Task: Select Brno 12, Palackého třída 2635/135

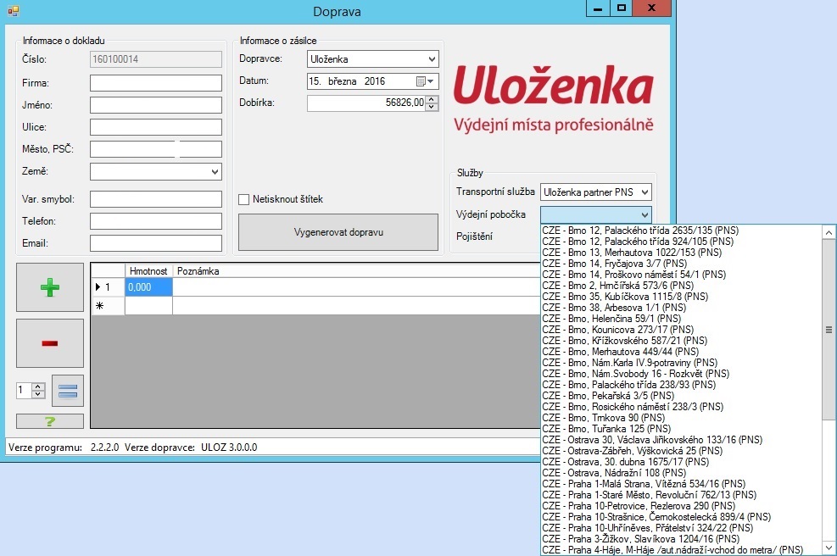Action: (681, 231)
